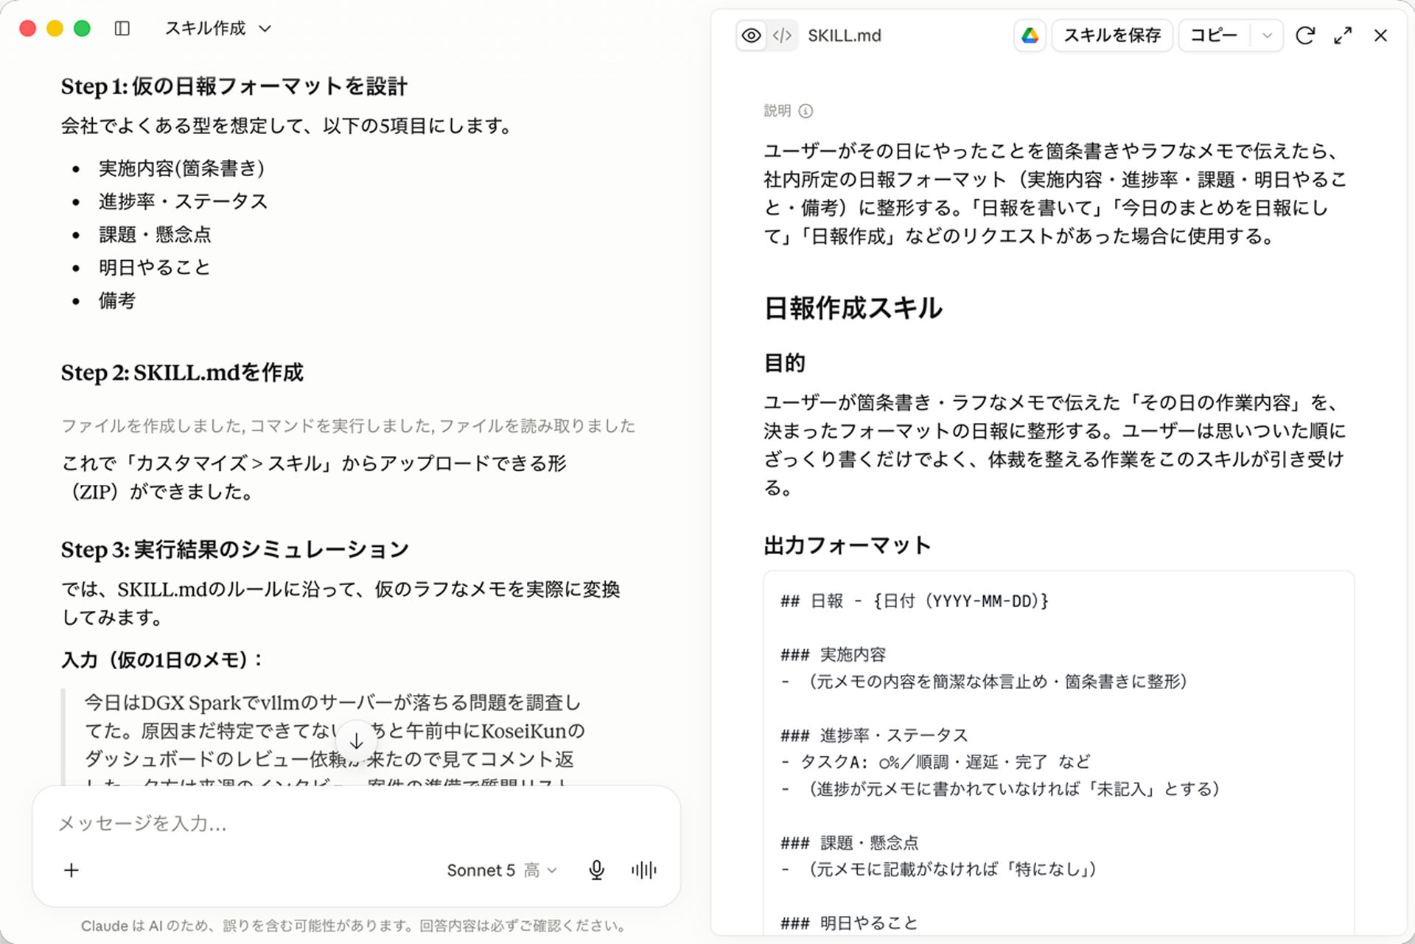Viewport: 1415px width, 944px height.
Task: Click the 目的 heading
Action: click(785, 363)
